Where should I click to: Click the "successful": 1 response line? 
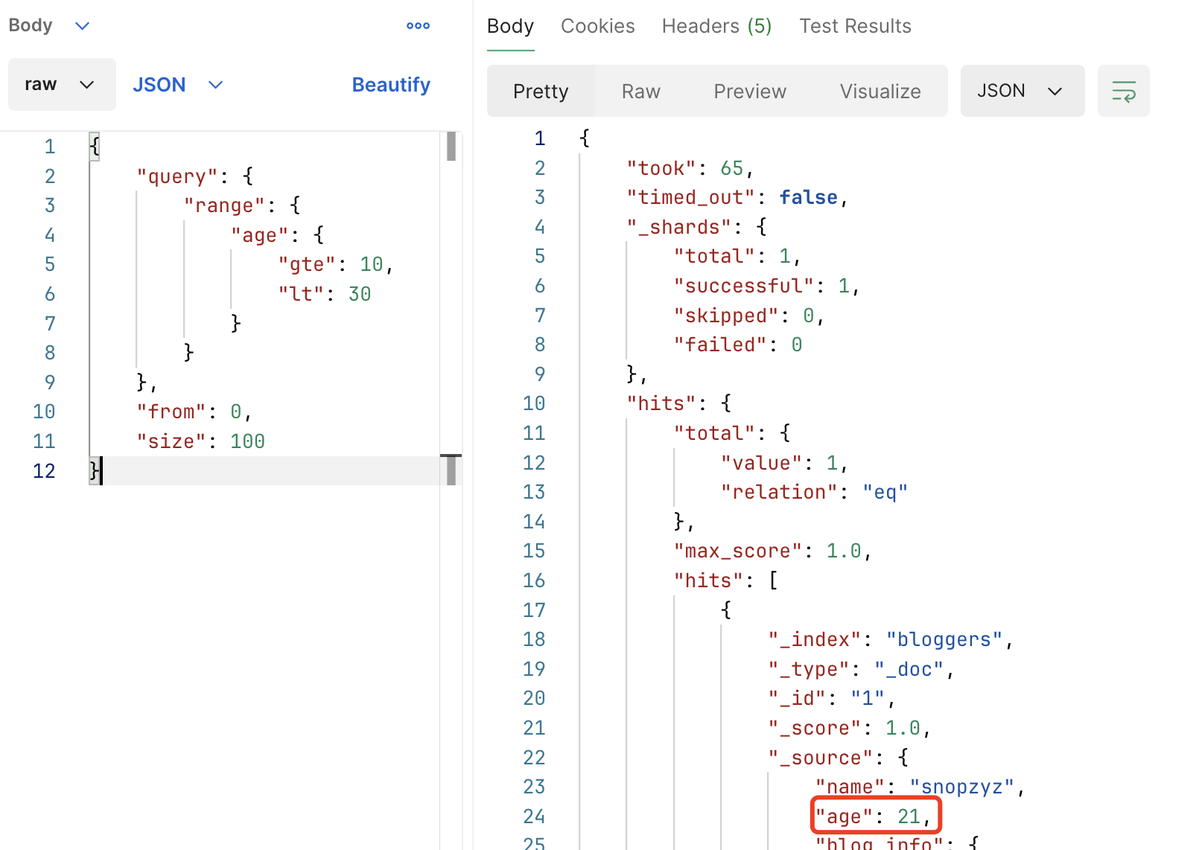coord(767,286)
